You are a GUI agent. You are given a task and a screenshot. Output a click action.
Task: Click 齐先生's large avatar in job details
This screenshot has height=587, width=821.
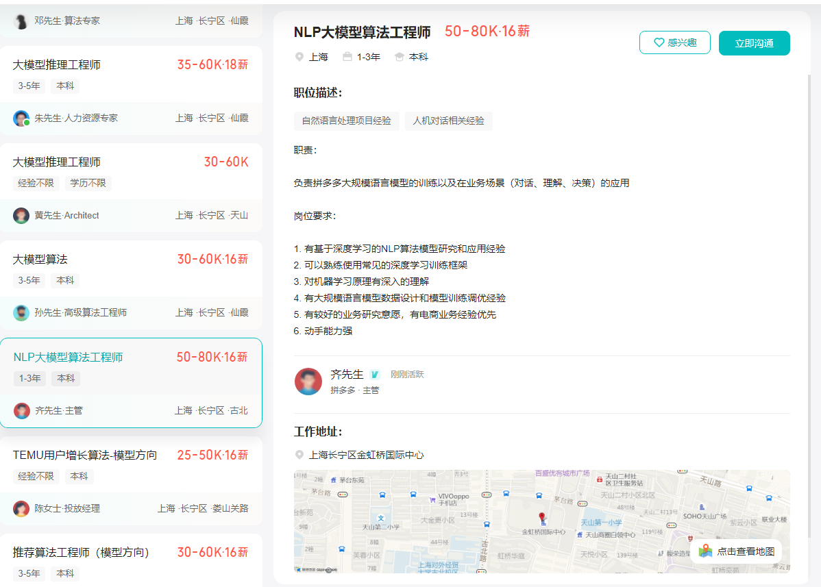pyautogui.click(x=308, y=382)
